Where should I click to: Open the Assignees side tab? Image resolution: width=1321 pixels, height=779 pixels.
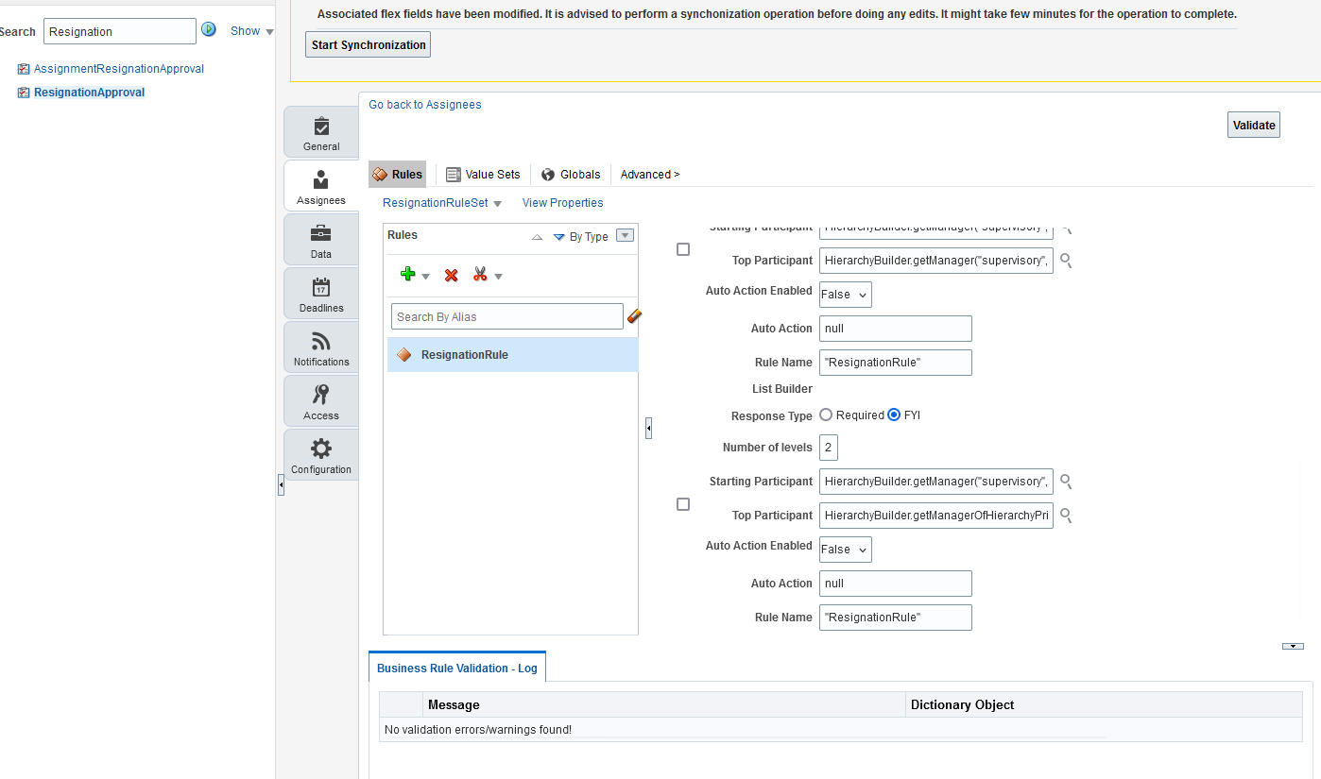(321, 186)
